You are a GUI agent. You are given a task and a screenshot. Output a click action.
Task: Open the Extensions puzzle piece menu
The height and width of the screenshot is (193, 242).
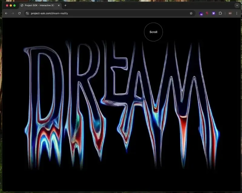tap(220, 13)
